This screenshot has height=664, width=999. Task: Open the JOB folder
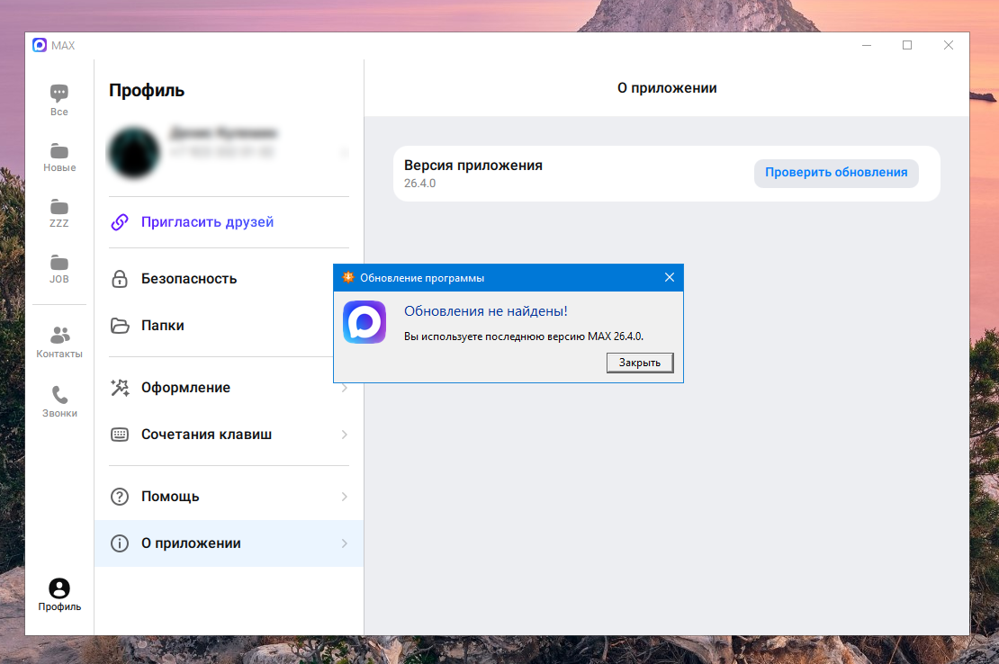59,269
